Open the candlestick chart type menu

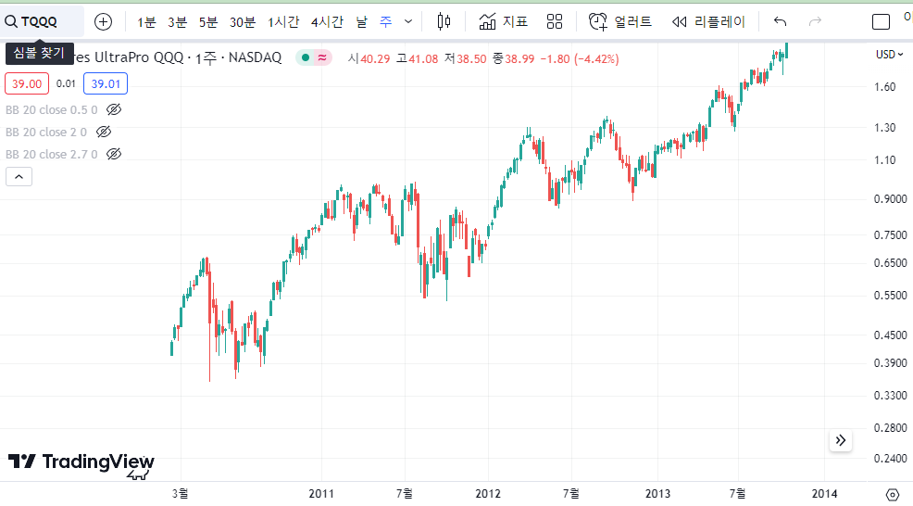(444, 21)
